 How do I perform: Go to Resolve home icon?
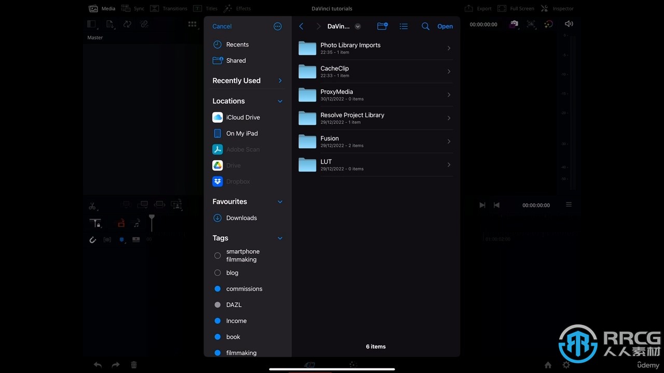coord(548,365)
